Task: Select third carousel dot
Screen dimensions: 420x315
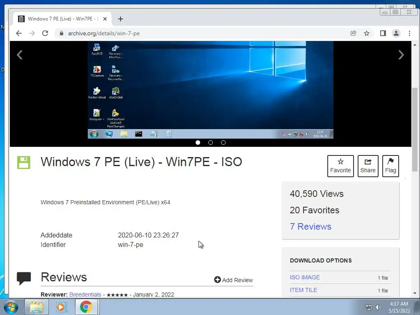Action: (x=223, y=142)
